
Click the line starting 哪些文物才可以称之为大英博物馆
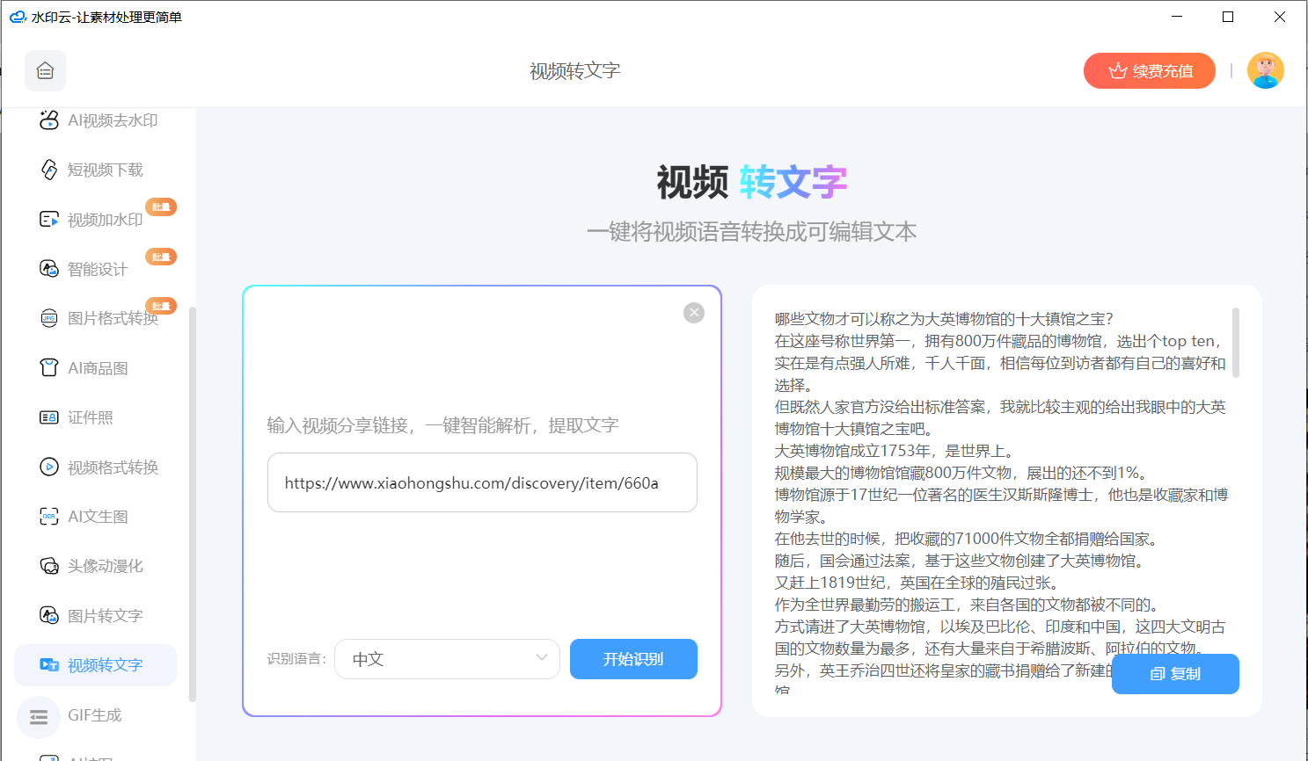[944, 319]
